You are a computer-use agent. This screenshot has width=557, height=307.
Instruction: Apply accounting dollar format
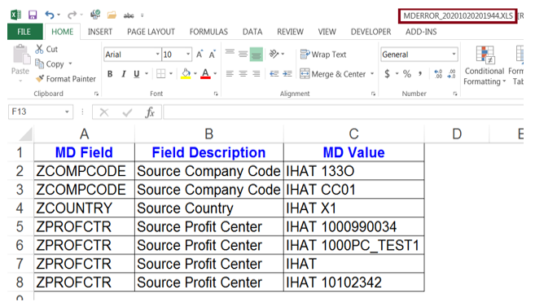[x=387, y=74]
